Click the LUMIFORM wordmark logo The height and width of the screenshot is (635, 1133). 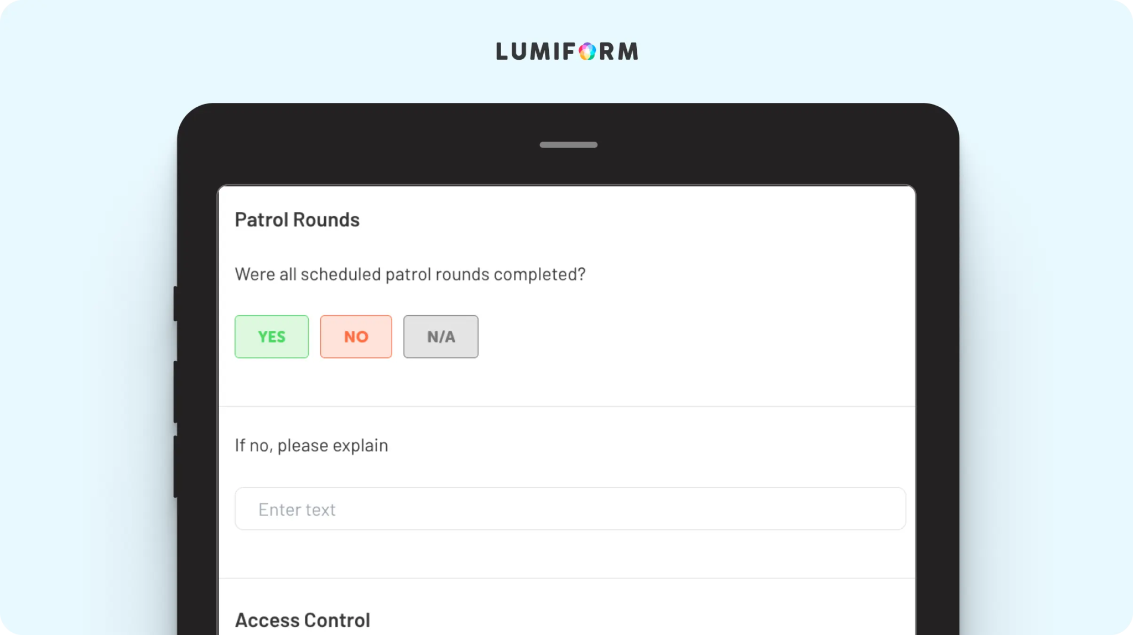567,51
